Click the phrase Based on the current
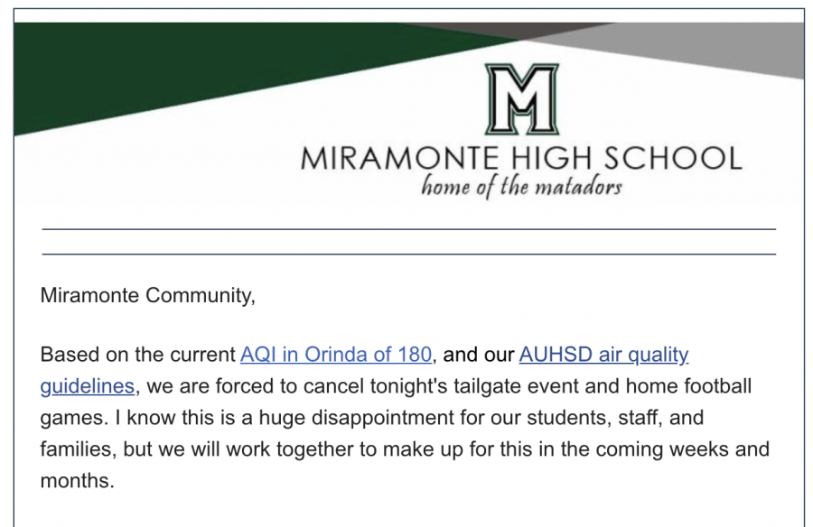Image resolution: width=813 pixels, height=527 pixels. (x=137, y=355)
